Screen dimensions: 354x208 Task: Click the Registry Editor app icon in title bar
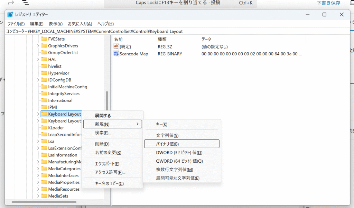10,15
